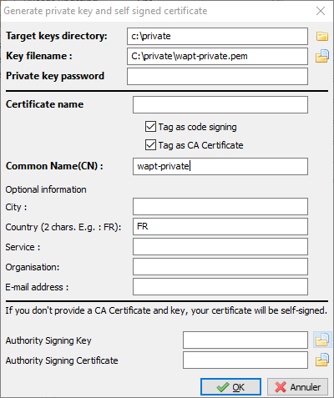
Task: Click the Common Name(CN) field
Action: pos(220,166)
